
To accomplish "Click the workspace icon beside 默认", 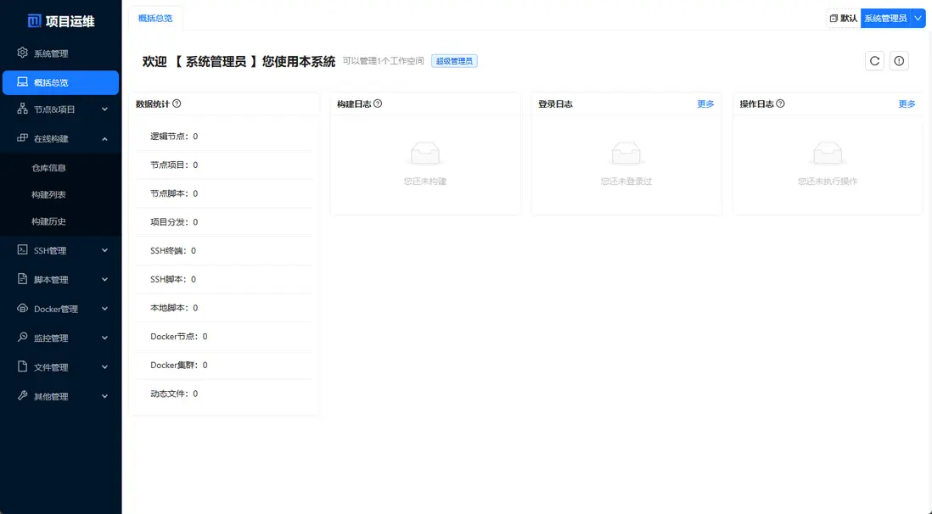I will coord(834,19).
